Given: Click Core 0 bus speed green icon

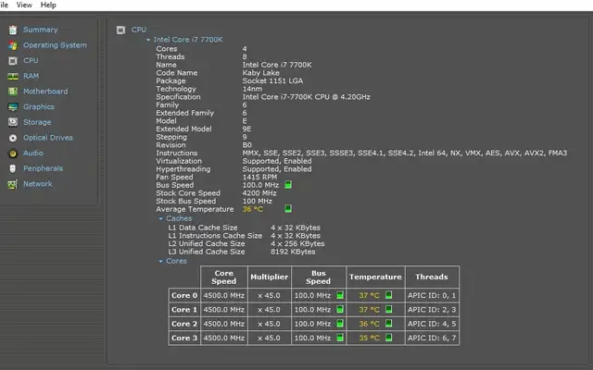Looking at the screenshot, I should 340,295.
